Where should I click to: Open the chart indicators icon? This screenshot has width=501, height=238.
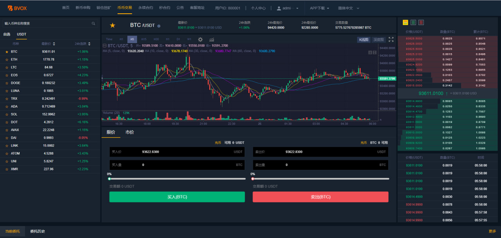(x=212, y=39)
